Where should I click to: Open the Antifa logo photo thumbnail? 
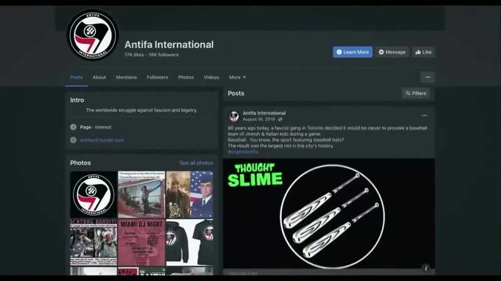coord(93,194)
